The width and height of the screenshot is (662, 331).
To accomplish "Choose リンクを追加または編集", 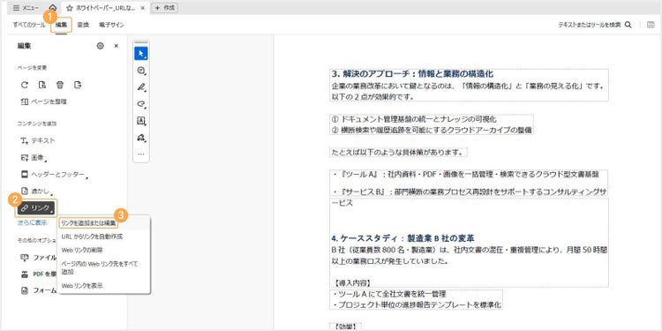I will point(88,222).
